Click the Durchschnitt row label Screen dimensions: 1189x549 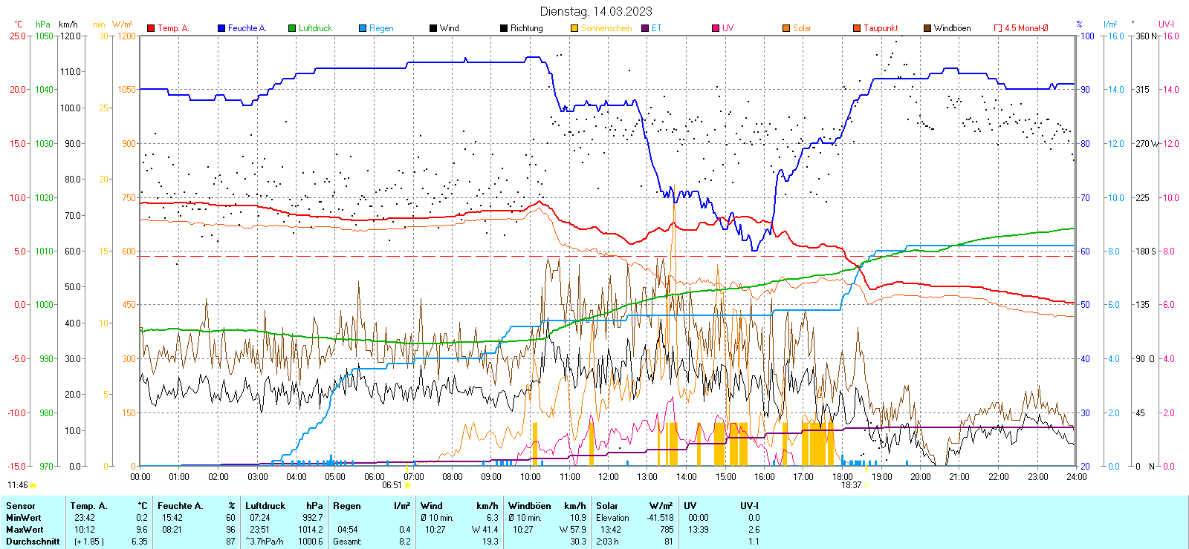coord(33,542)
